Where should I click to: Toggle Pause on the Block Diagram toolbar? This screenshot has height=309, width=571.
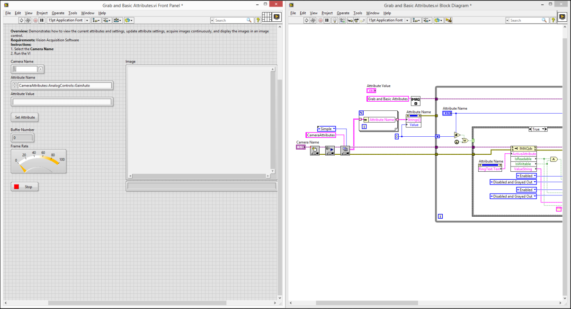click(x=327, y=20)
